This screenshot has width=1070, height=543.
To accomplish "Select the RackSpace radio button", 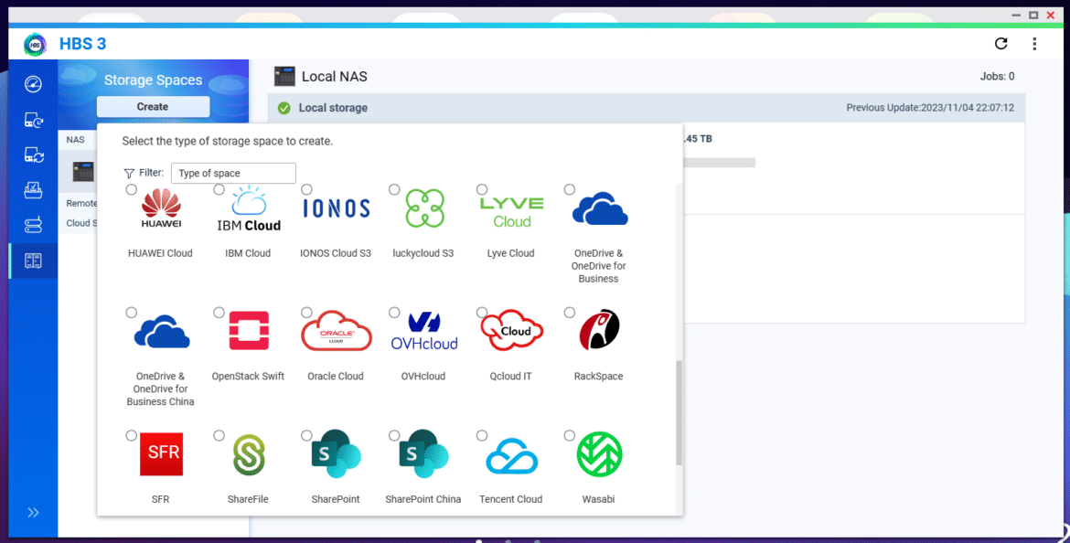I will 570,313.
